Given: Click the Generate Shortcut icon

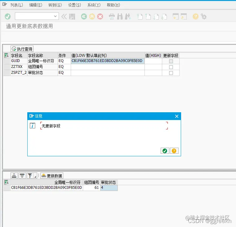Looking at the screenshot, I should (x=184, y=16).
